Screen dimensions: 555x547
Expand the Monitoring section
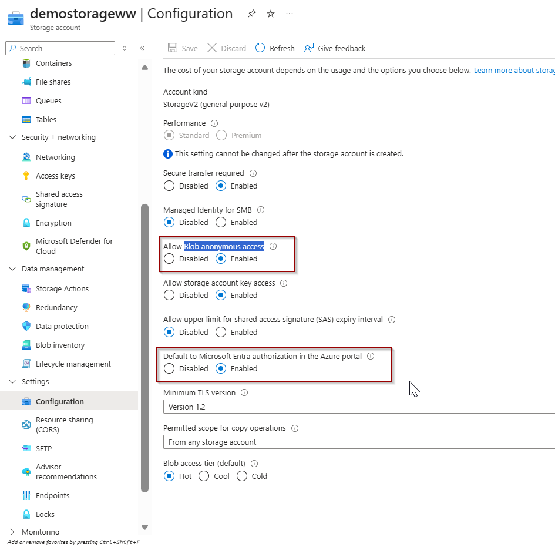tap(12, 532)
